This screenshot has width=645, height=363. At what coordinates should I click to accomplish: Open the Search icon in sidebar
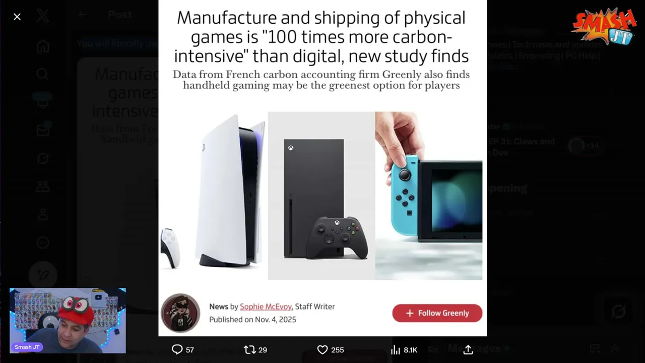[43, 75]
